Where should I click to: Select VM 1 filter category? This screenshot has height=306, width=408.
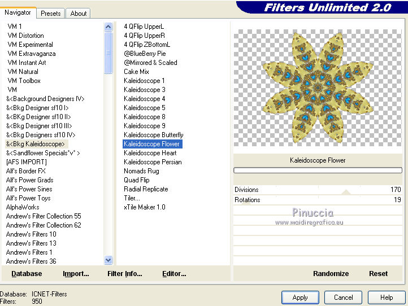point(15,27)
